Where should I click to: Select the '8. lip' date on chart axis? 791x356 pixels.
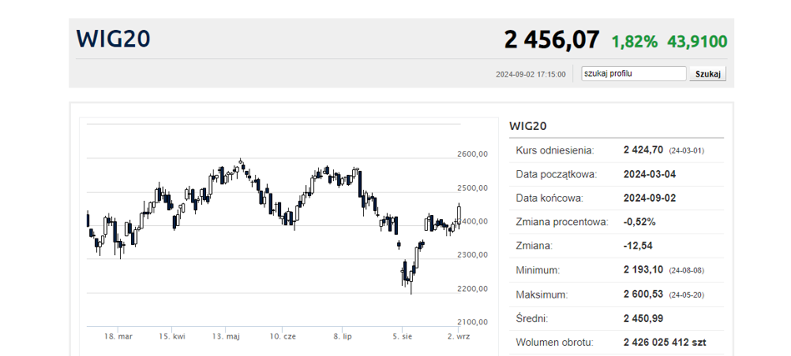pos(344,336)
